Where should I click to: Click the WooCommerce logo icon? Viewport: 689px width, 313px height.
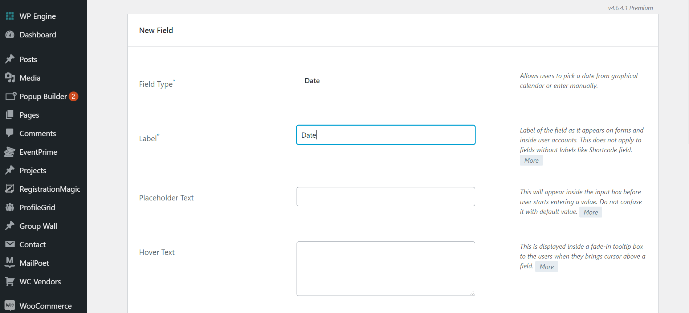click(10, 306)
